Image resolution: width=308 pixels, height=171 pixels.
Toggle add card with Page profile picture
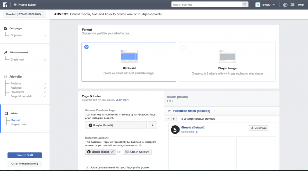click(x=88, y=167)
